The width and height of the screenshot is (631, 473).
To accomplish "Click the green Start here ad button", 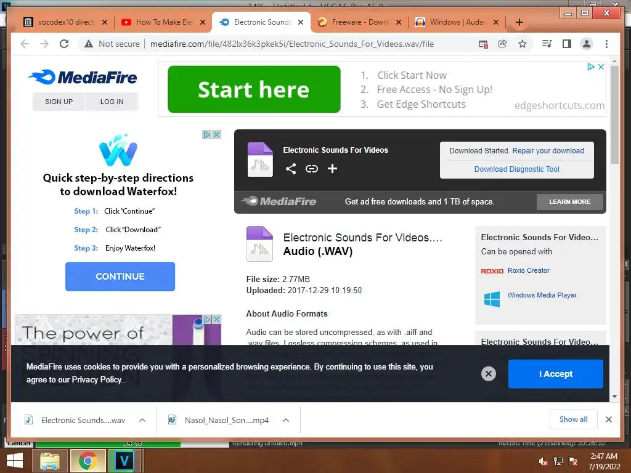I will coord(254,89).
